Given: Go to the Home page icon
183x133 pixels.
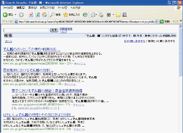Looking at the screenshot, I should [x=44, y=15].
